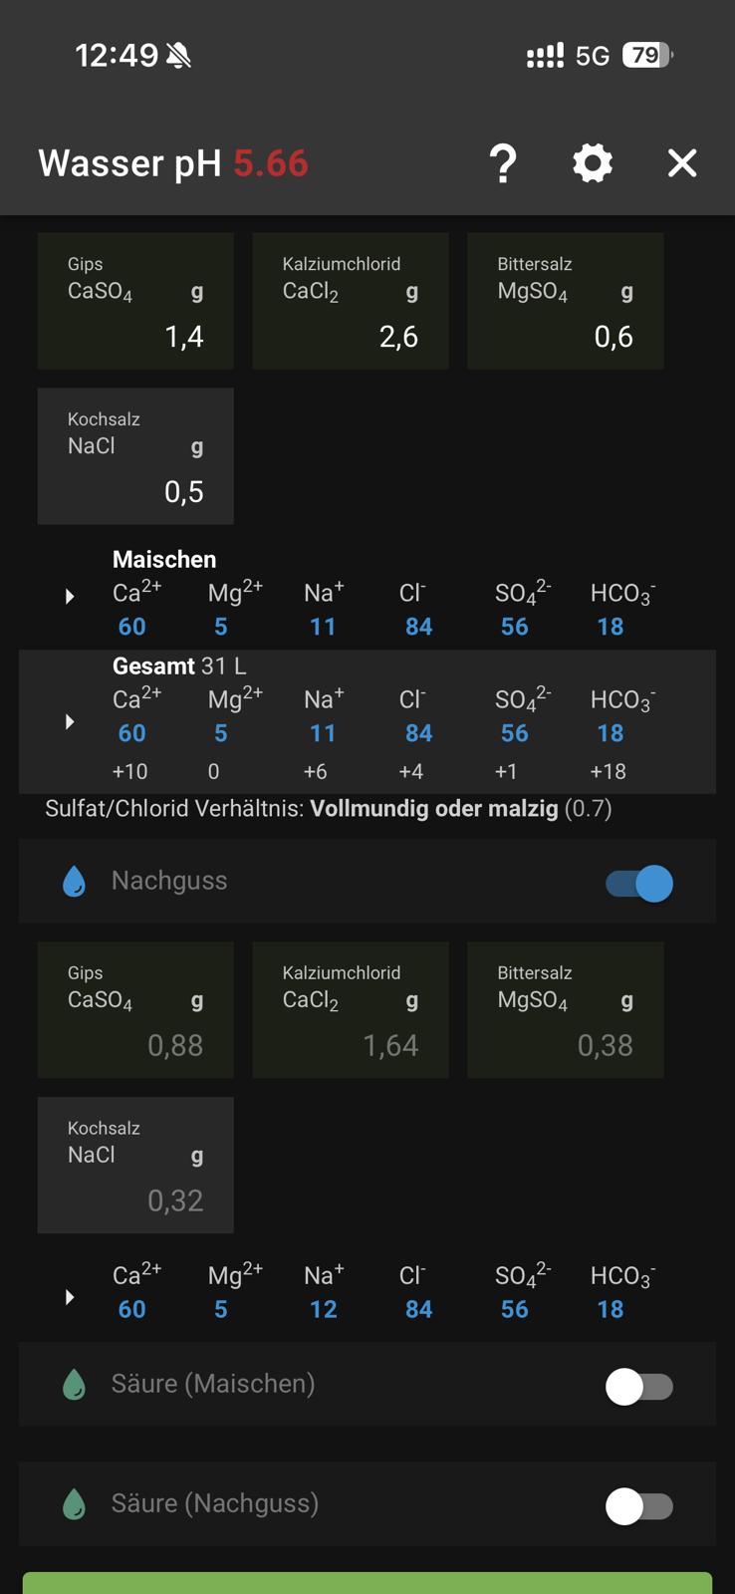Viewport: 735px width, 1594px height.
Task: Open settings via the gear icon
Action: tap(593, 163)
